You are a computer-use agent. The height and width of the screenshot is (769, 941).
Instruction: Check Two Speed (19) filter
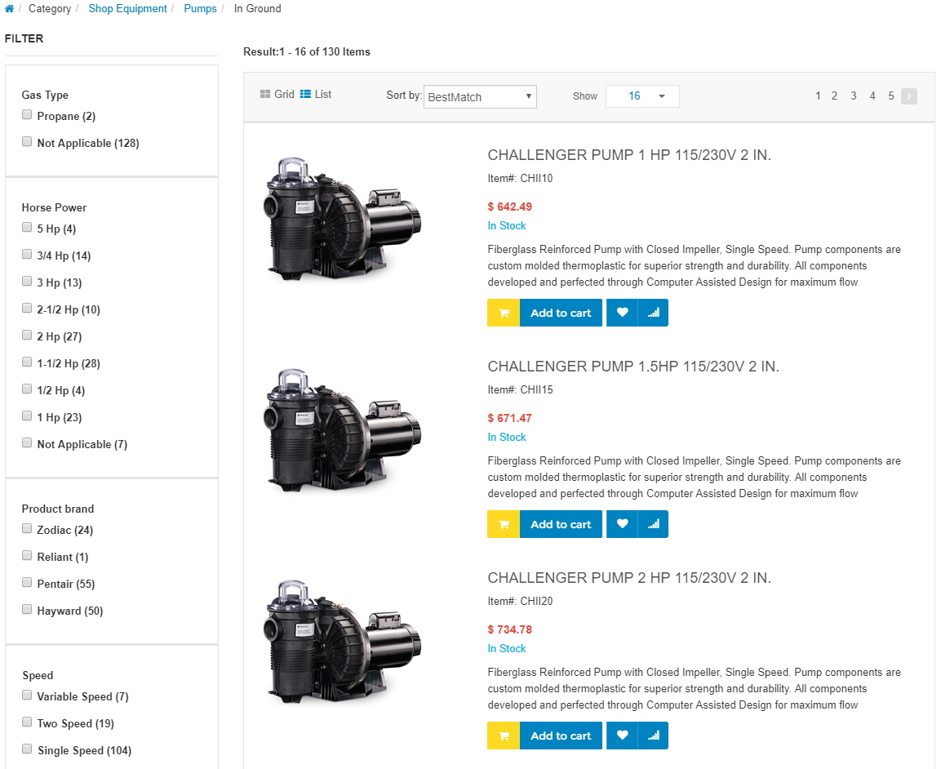(27, 722)
